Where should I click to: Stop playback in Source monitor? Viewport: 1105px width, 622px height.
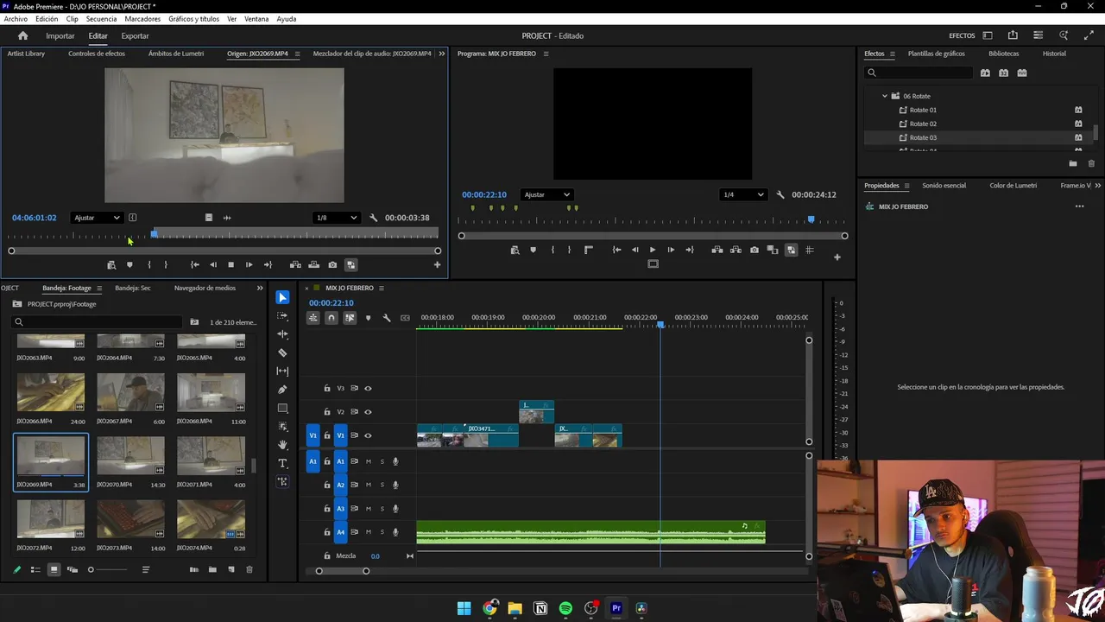pyautogui.click(x=230, y=265)
